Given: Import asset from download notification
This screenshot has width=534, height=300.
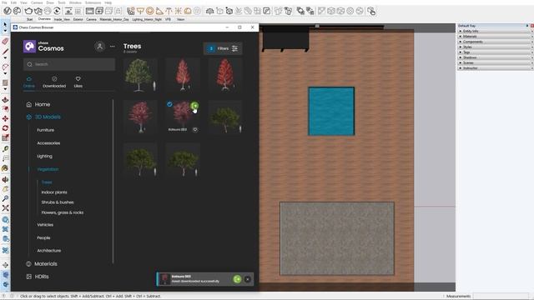Looking at the screenshot, I should point(237,279).
